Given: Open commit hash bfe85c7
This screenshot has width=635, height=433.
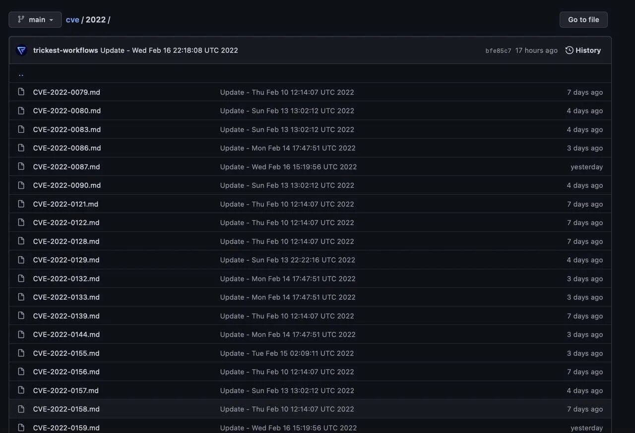Looking at the screenshot, I should (498, 51).
